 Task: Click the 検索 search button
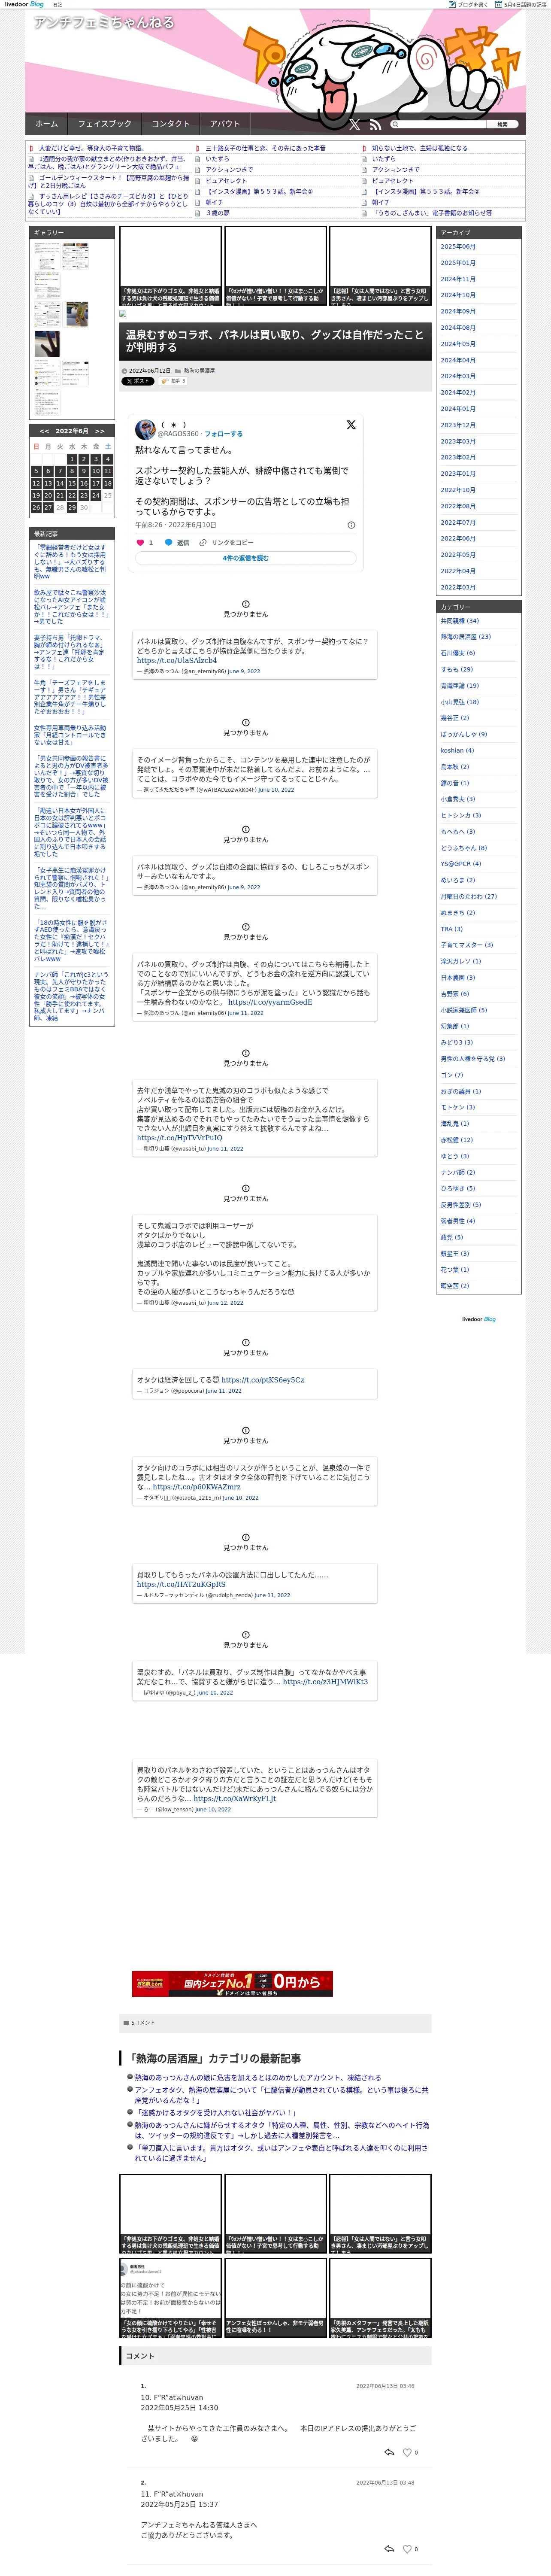(x=502, y=125)
